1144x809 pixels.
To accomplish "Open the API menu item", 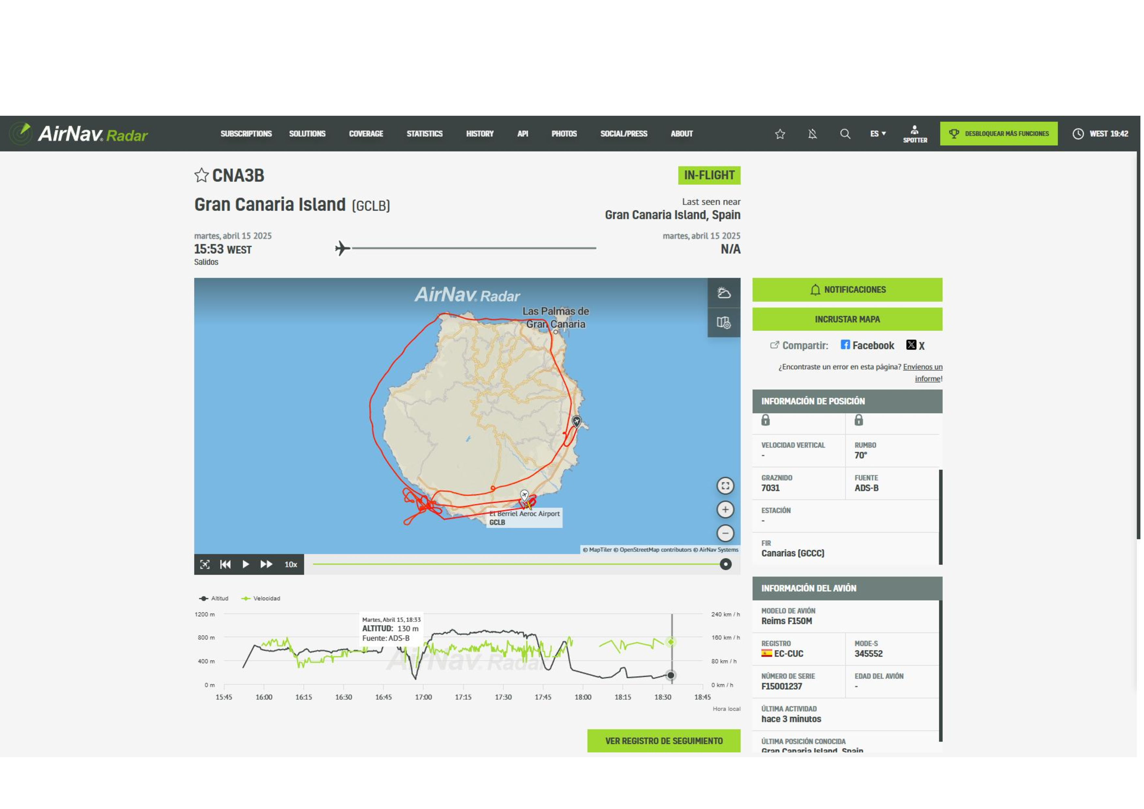I will click(523, 134).
